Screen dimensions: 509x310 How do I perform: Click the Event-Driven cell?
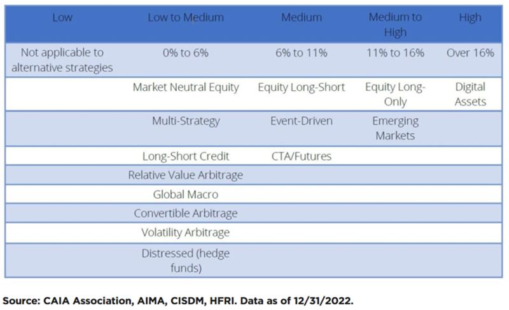pyautogui.click(x=302, y=121)
